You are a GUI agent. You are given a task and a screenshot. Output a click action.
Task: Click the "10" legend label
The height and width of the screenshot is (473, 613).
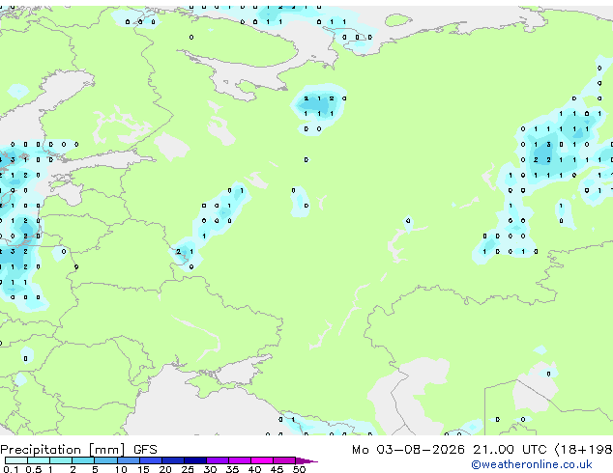tap(121, 469)
